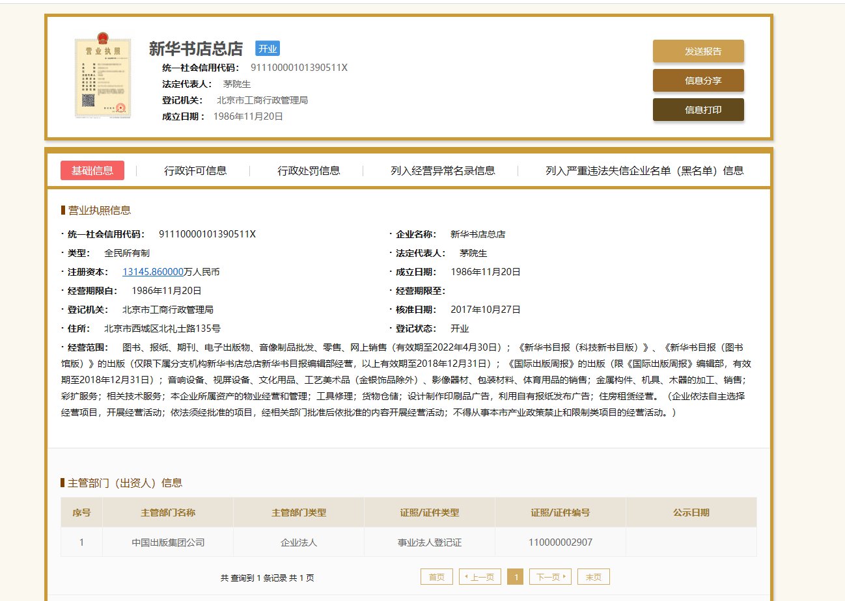Click the 发送报告 button
Viewport: 845px width, 601px height.
(698, 51)
